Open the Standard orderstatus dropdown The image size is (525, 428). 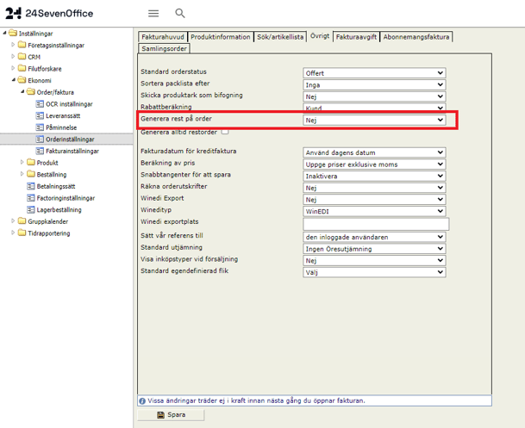(x=374, y=73)
